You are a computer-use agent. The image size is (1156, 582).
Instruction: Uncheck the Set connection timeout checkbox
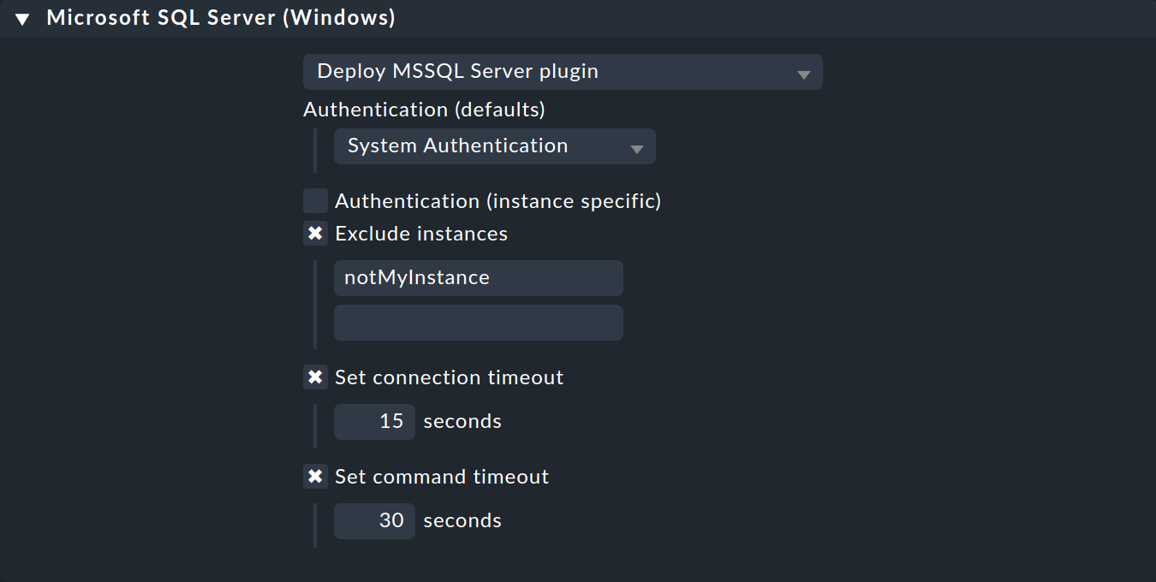315,377
